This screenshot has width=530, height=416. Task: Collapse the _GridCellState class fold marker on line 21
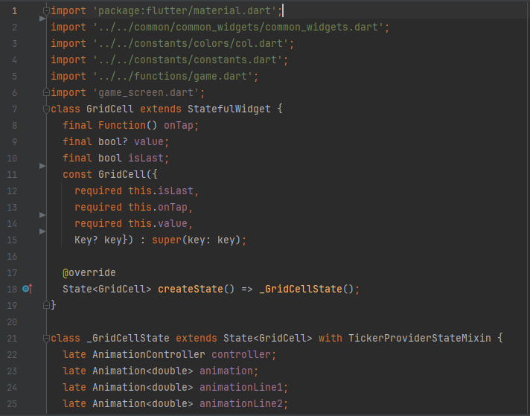click(x=46, y=339)
